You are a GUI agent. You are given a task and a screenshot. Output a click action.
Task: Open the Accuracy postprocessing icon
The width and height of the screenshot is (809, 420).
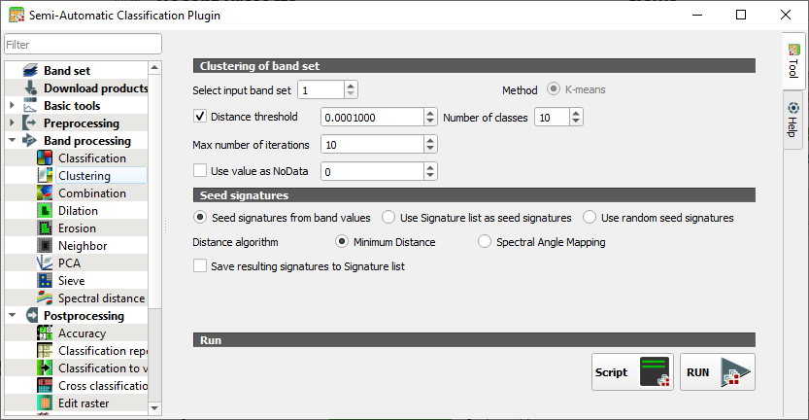(x=44, y=333)
